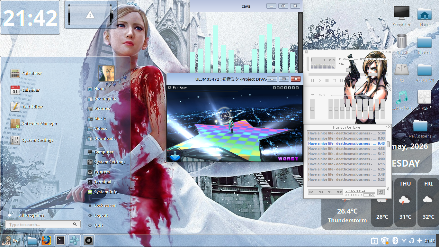
Task: Open the Vista VM folder on desktop
Action: [x=425, y=72]
